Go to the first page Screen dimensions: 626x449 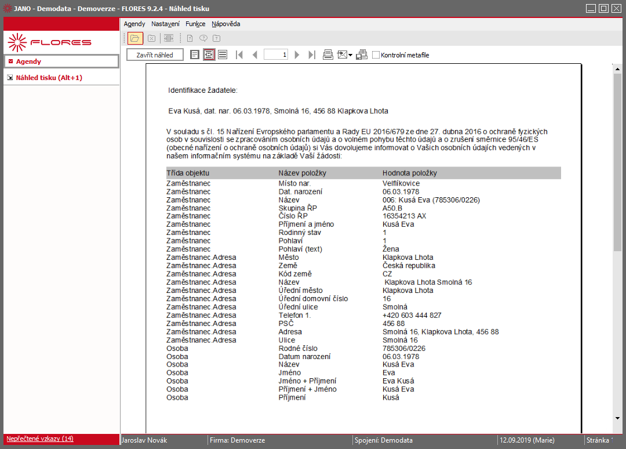click(239, 55)
